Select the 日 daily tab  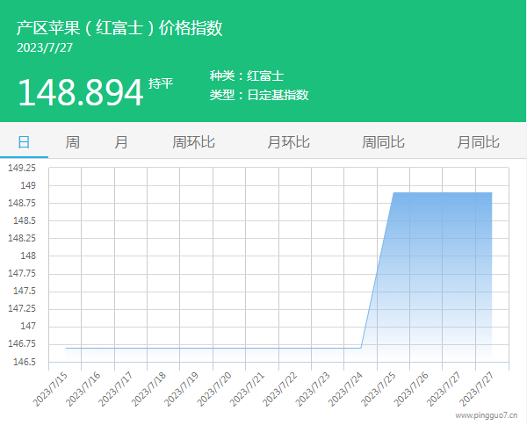coord(24,142)
